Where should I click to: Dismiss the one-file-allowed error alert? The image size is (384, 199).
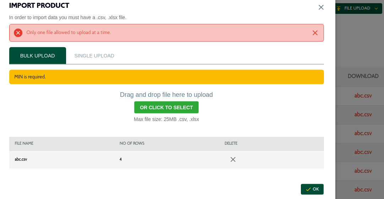click(x=315, y=33)
